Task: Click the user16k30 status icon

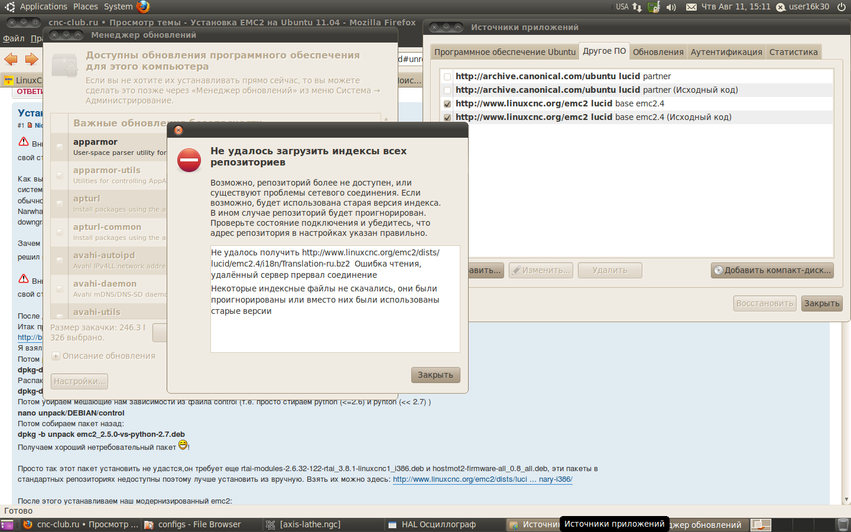Action: (781, 7)
